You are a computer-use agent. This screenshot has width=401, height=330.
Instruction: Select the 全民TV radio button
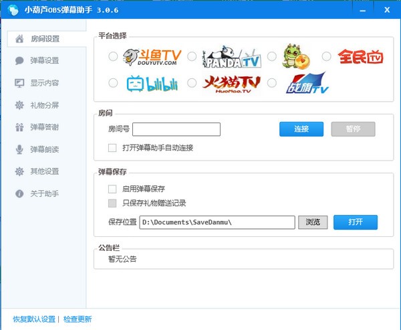[326, 56]
